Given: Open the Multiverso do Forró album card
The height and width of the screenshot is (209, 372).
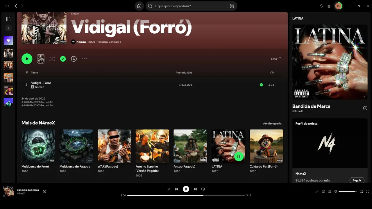Looking at the screenshot, I should coord(38,152).
